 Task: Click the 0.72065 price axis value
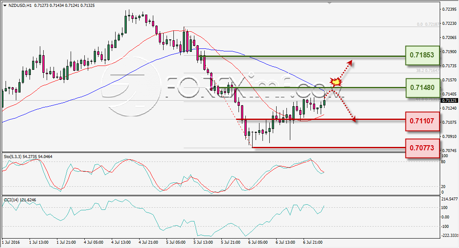[449, 37]
